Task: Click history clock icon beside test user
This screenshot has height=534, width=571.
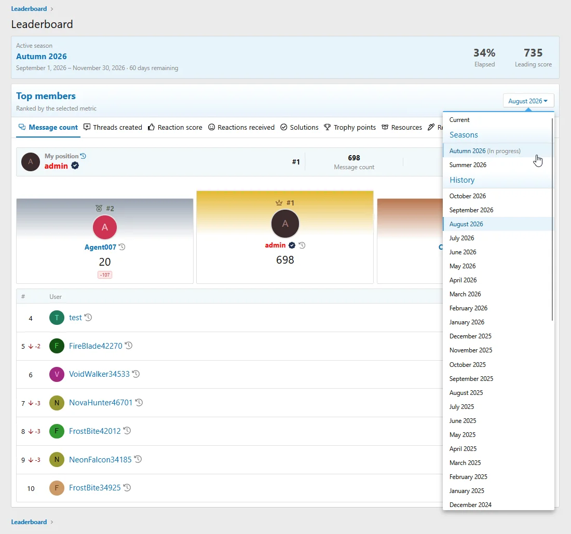Action: [88, 318]
